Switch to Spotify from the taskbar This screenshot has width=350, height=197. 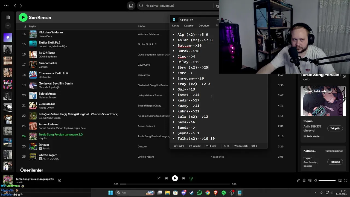click(x=224, y=193)
